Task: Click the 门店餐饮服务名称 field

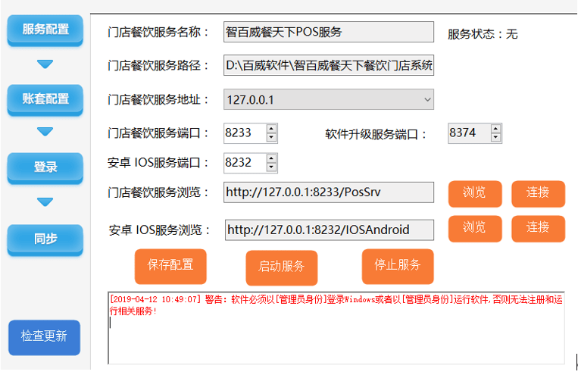Action: [329, 32]
